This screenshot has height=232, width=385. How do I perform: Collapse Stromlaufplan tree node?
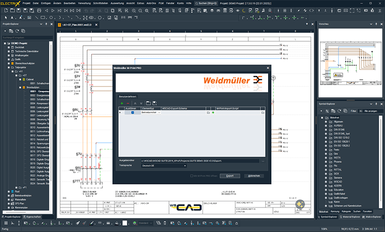click(20, 87)
